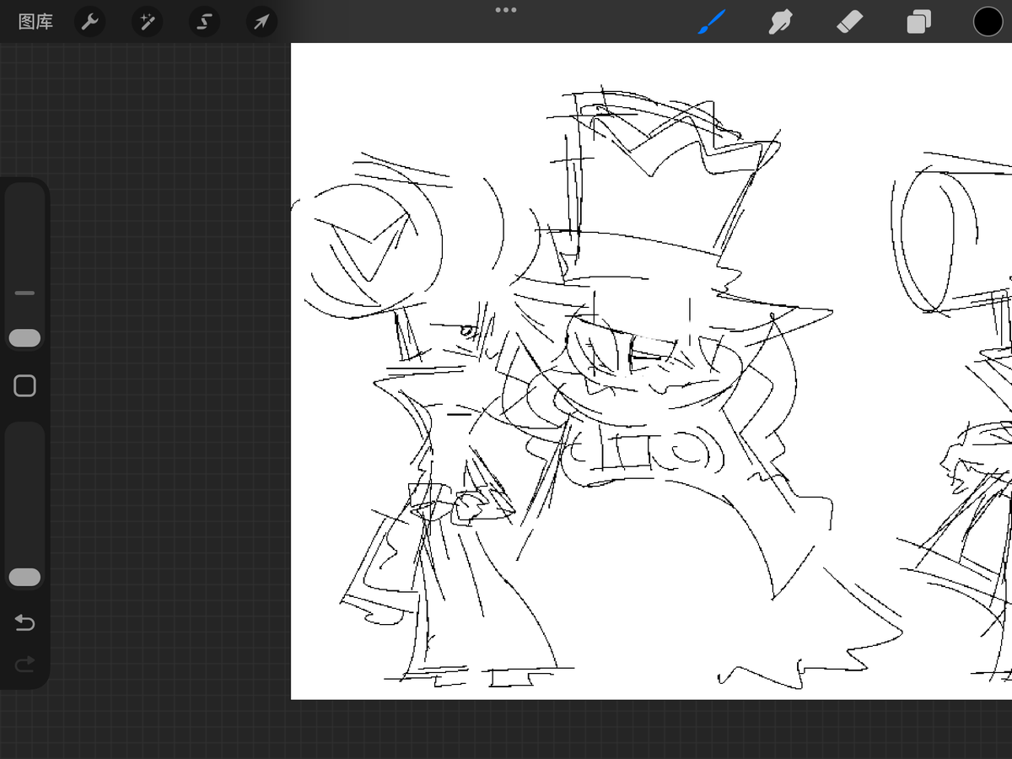
Task: Click the brush opacity slider handle
Action: coord(24,578)
